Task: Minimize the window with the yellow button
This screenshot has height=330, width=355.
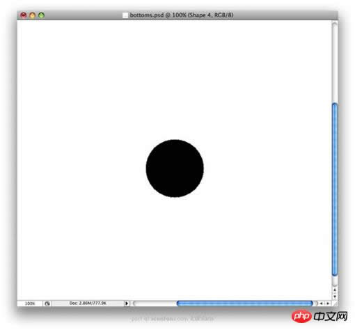Action: click(32, 15)
